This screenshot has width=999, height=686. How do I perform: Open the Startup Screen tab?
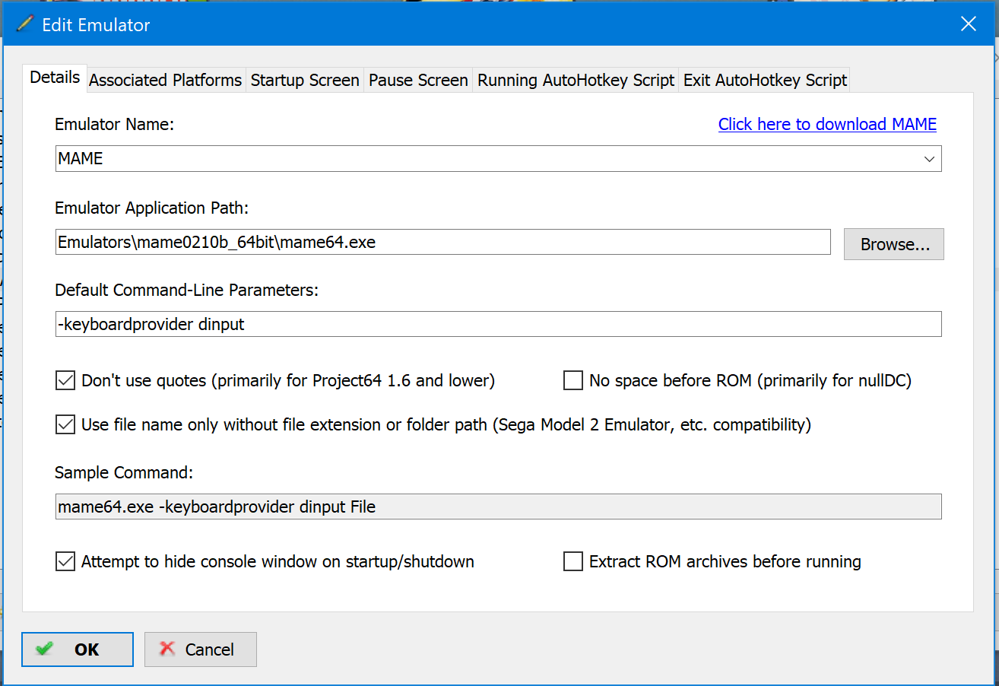305,80
